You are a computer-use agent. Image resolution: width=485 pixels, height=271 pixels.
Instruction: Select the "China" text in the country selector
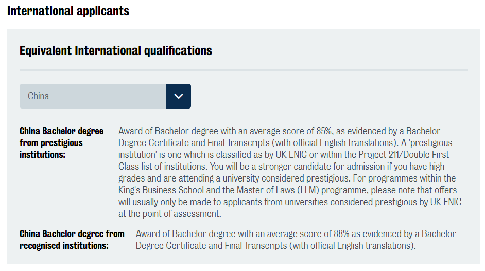tap(38, 96)
